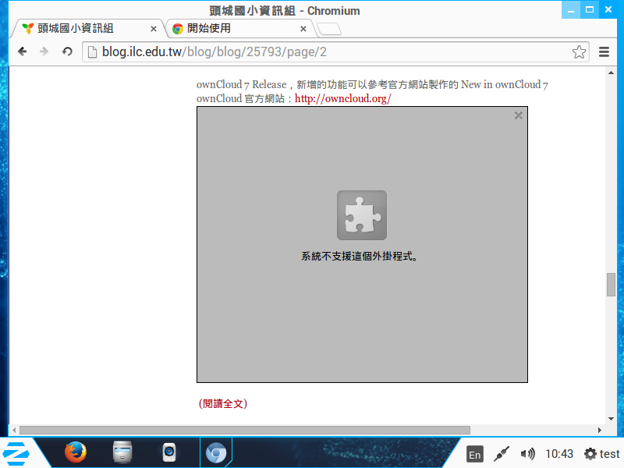Select the Chromium taskbar window button
Viewport: 624px width, 468px height.
[216, 452]
